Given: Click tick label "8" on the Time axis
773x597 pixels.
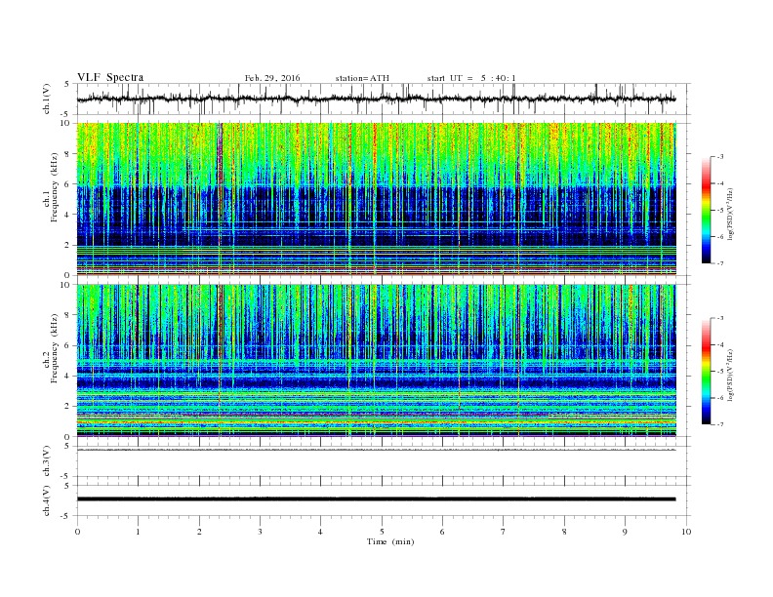Looking at the screenshot, I should (x=564, y=532).
